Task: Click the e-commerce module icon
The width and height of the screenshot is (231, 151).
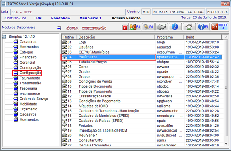Action: pos(16,93)
